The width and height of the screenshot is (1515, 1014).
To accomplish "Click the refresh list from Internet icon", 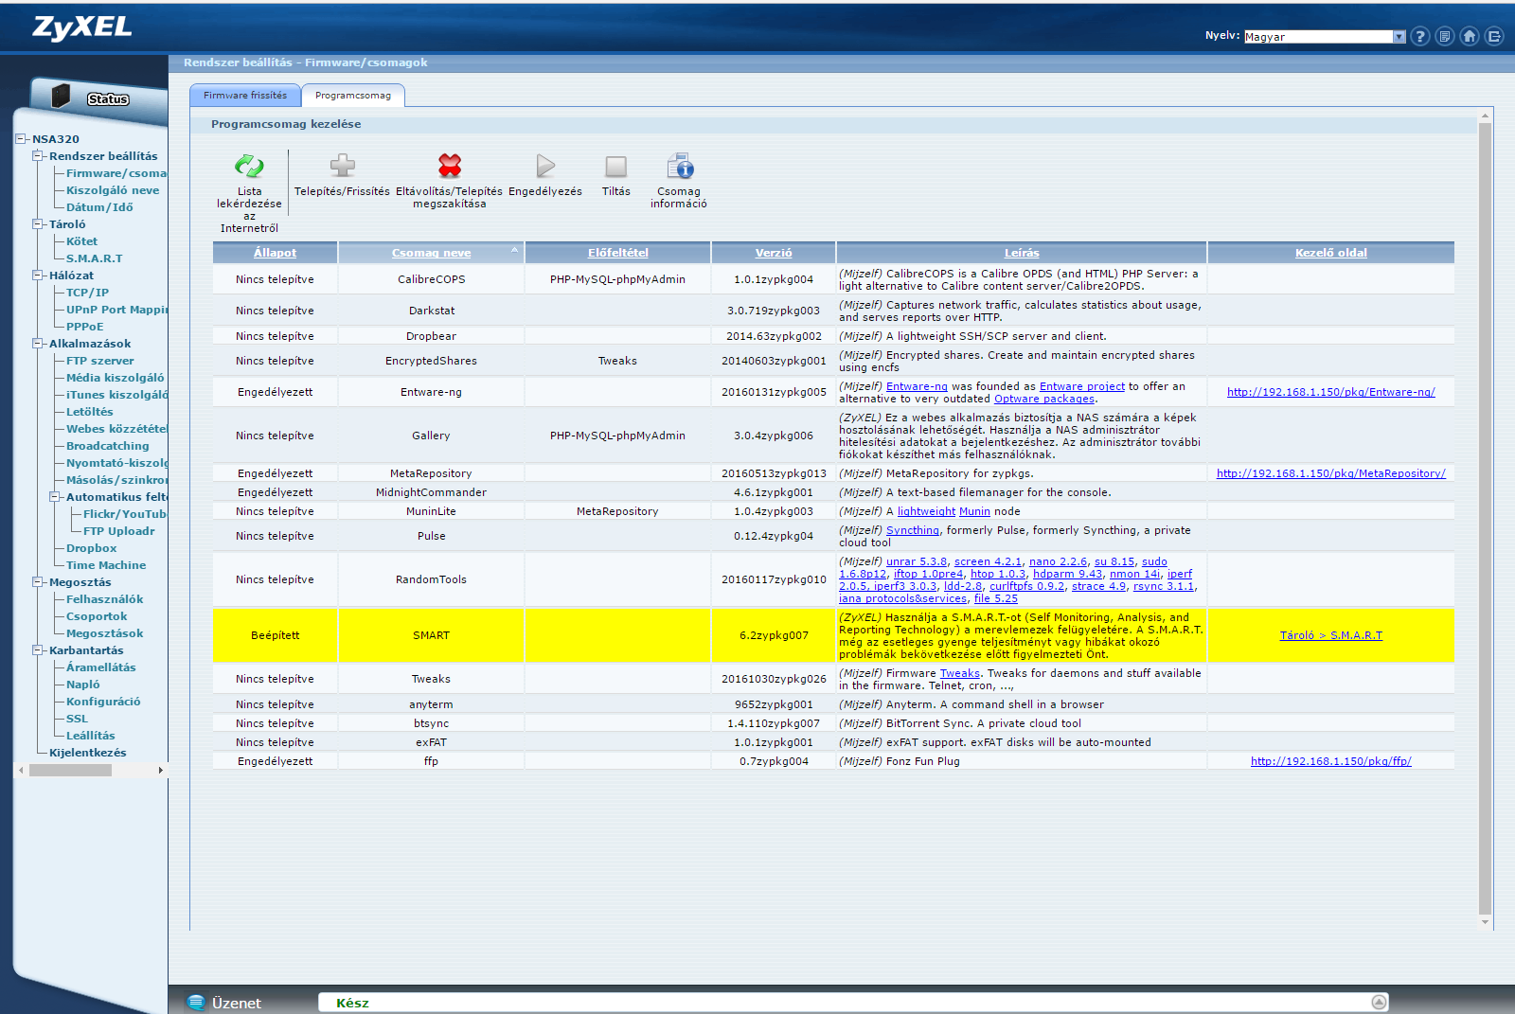I will pos(249,167).
